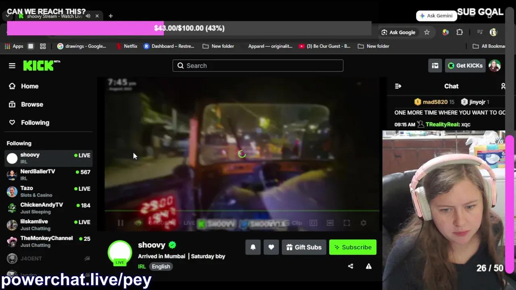Toggle closed captions on the player
The width and height of the screenshot is (516, 290).
point(313,223)
